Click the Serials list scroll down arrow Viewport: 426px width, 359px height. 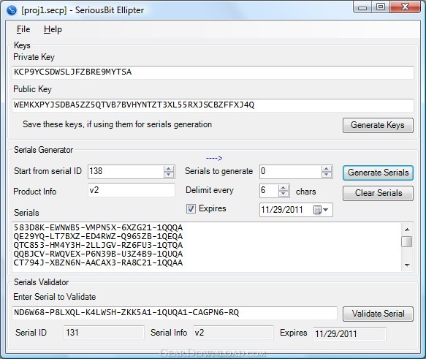[x=407, y=265]
